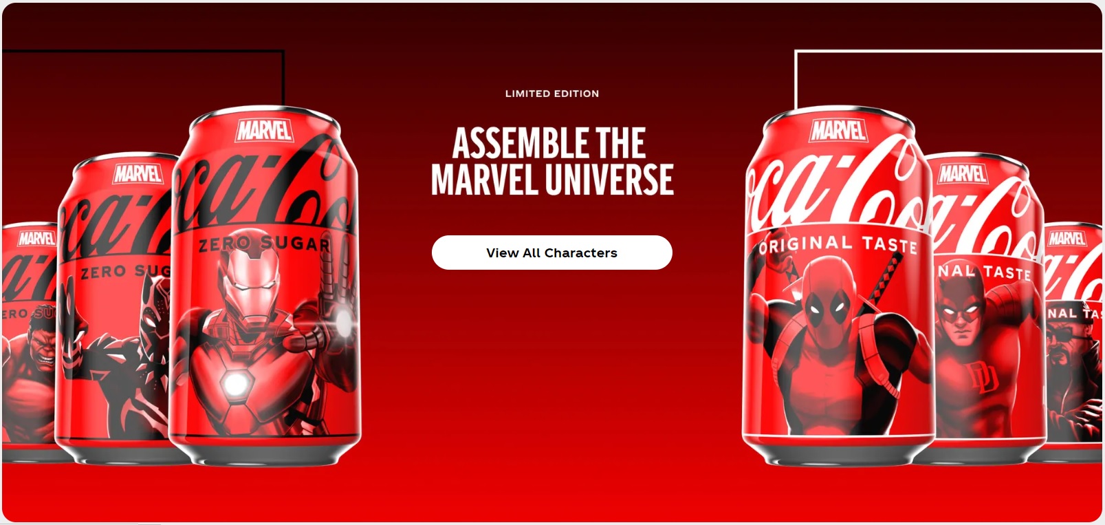Click the Limited Edition label text
Screen dimensions: 1105x525
click(552, 94)
